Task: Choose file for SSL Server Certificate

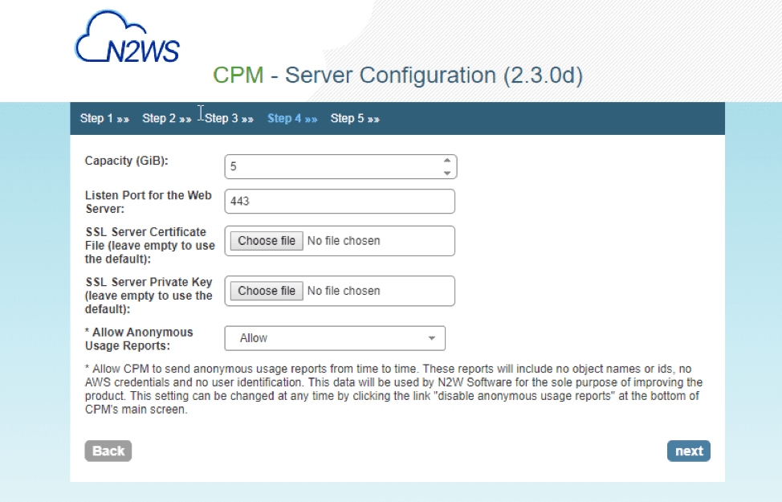Action: pos(267,241)
